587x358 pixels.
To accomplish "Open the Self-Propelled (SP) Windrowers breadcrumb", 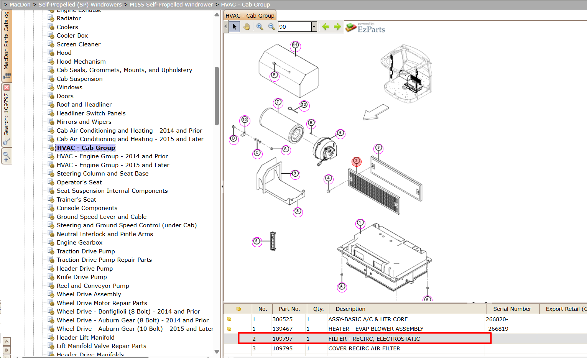I will [x=80, y=5].
